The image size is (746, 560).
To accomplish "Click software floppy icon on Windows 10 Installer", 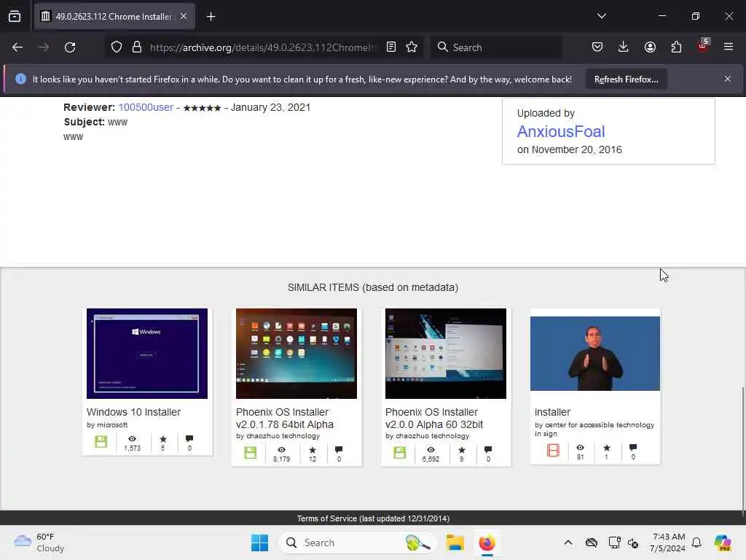I will click(101, 441).
